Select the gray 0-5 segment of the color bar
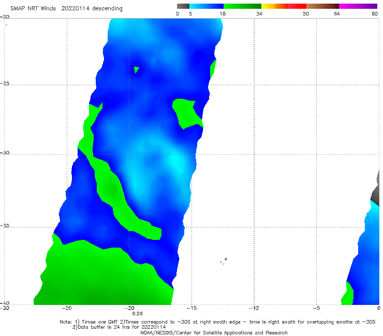Screen dimensions: 383x336 click(183, 6)
